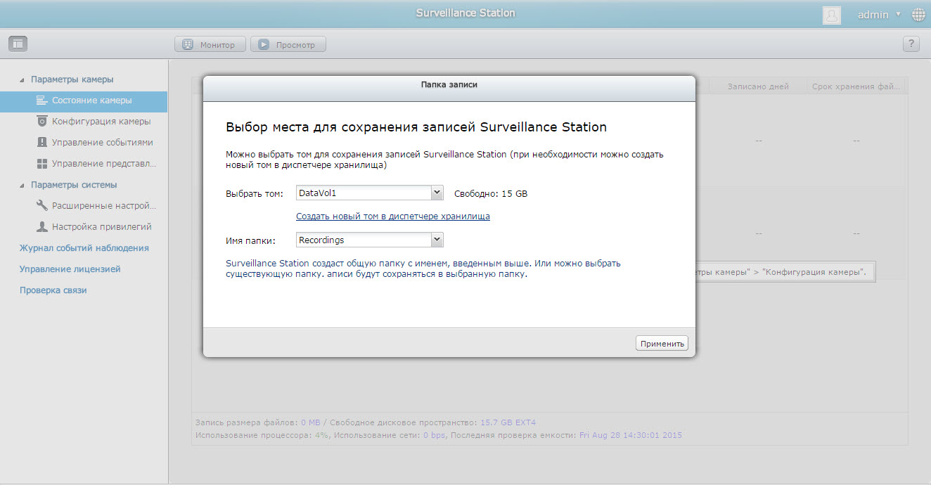Click the 0 bps network usage value
The height and width of the screenshot is (485, 931).
pyautogui.click(x=435, y=435)
